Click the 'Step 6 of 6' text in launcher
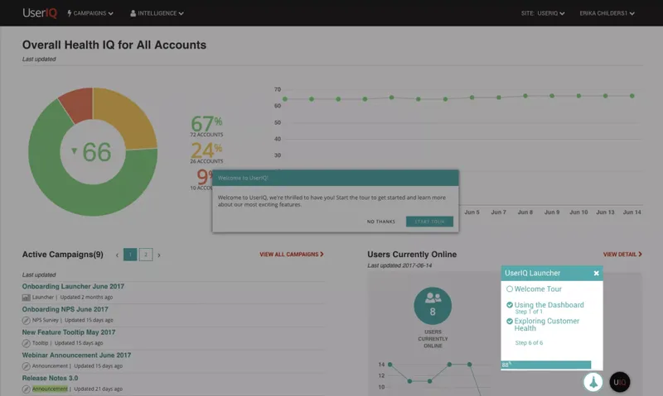The height and width of the screenshot is (396, 663). click(x=529, y=343)
